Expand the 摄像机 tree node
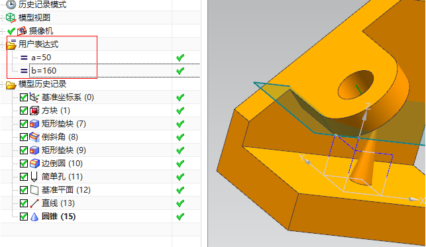The height and width of the screenshot is (247, 426). pyautogui.click(x=1, y=31)
